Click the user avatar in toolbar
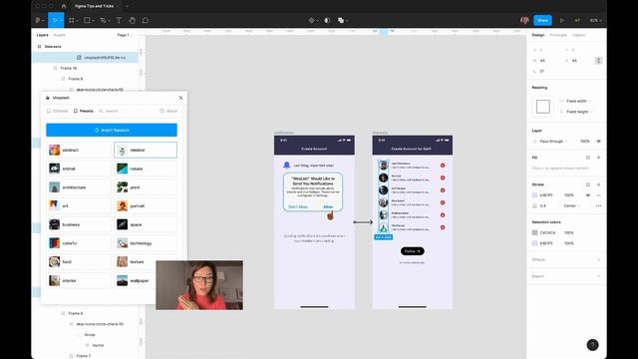Screen dimensions: 638x359 pos(524,20)
